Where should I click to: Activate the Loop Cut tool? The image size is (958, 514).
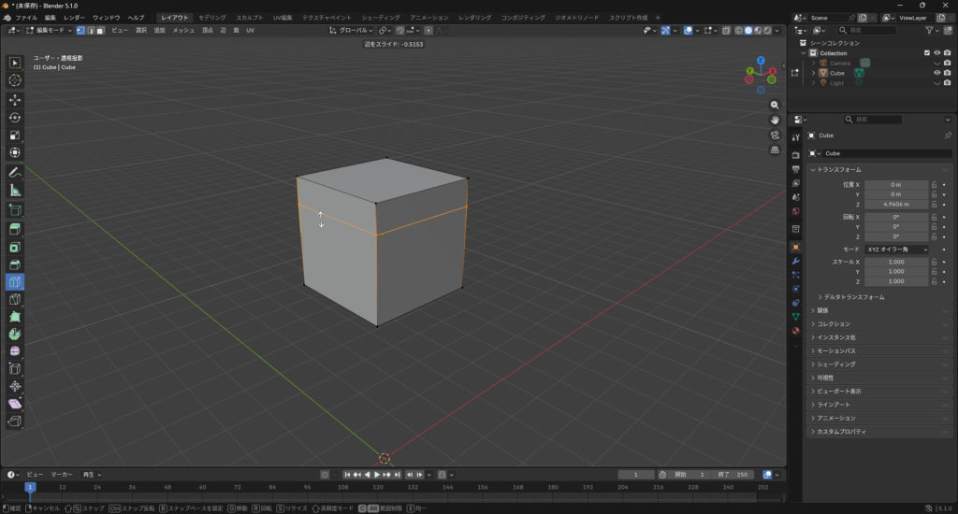15,282
